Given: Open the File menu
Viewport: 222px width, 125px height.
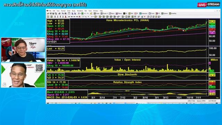Looking at the screenshot, I should click(50, 11).
